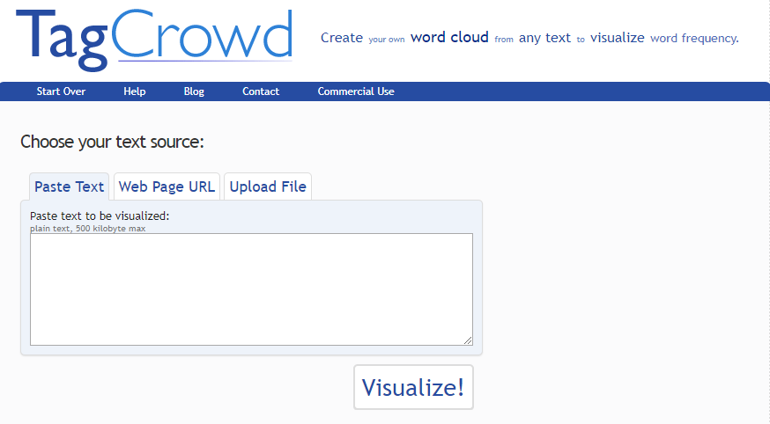Switch to the Web Page URL tab

coord(167,186)
